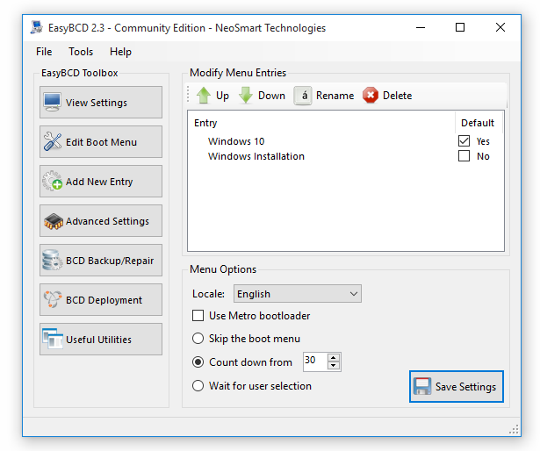Click the countdown seconds input field
Viewport: 540px width, 451px height.
315,362
